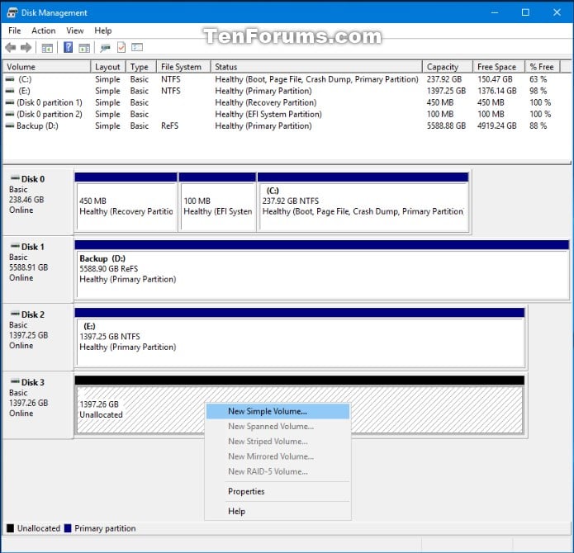Sort by the File System column header
The height and width of the screenshot is (553, 574).
tap(183, 67)
